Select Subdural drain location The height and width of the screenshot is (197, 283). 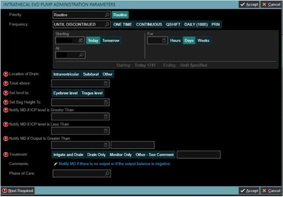pyautogui.click(x=91, y=74)
